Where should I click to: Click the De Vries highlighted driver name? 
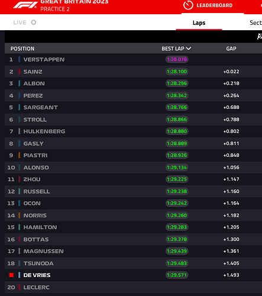pos(37,275)
